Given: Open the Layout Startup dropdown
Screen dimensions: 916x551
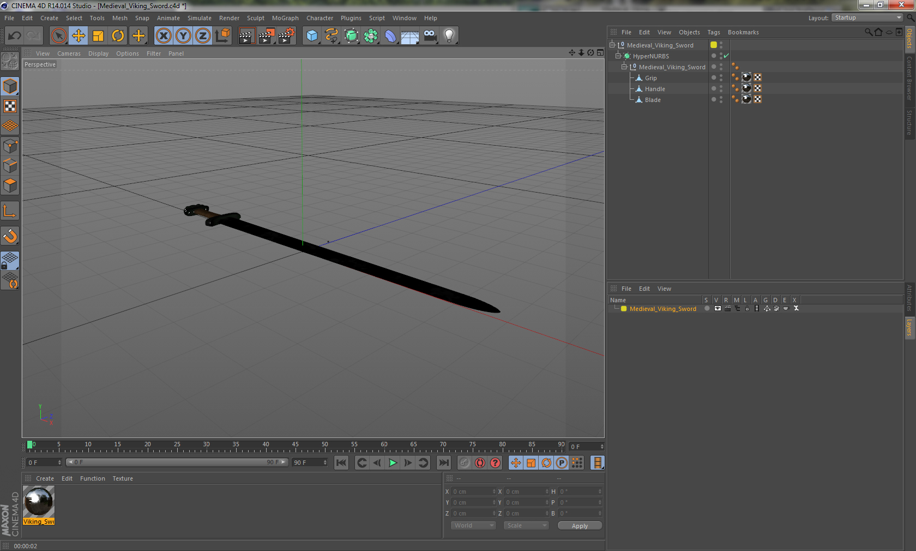Looking at the screenshot, I should (867, 17).
